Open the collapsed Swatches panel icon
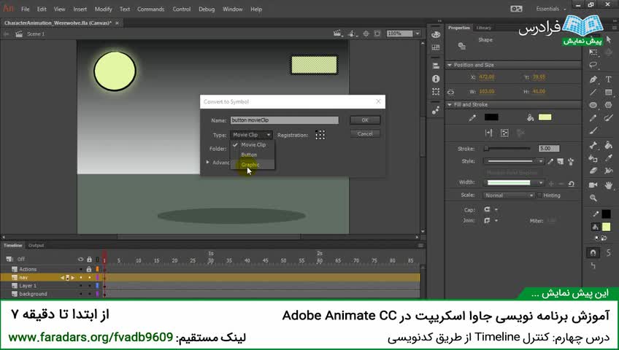The height and width of the screenshot is (350, 619). (436, 47)
